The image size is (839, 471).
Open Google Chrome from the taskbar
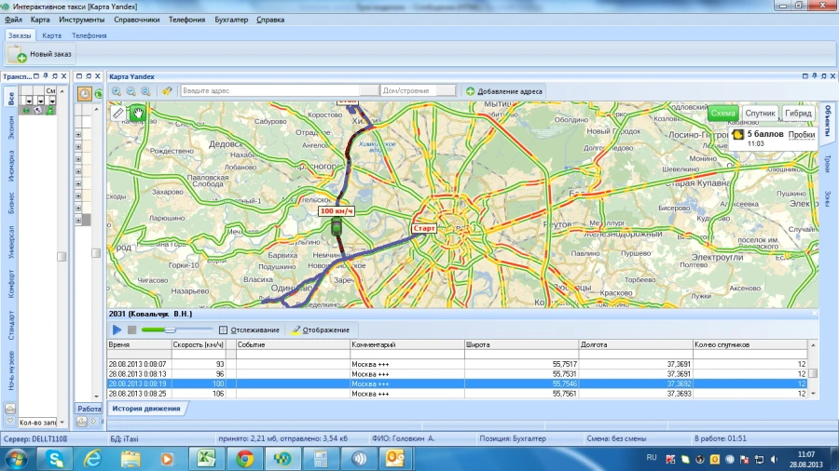(244, 458)
